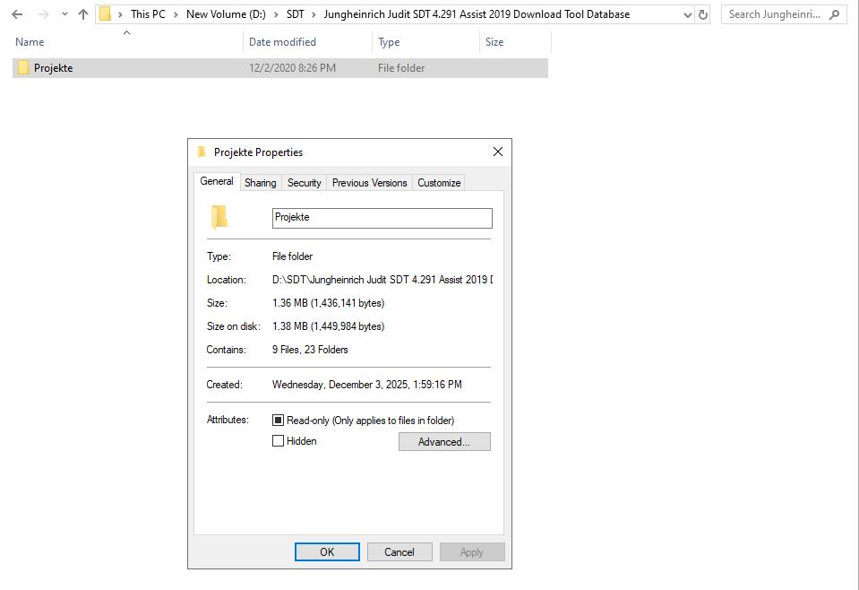
Task: Go back using the Back arrow
Action: (x=17, y=15)
